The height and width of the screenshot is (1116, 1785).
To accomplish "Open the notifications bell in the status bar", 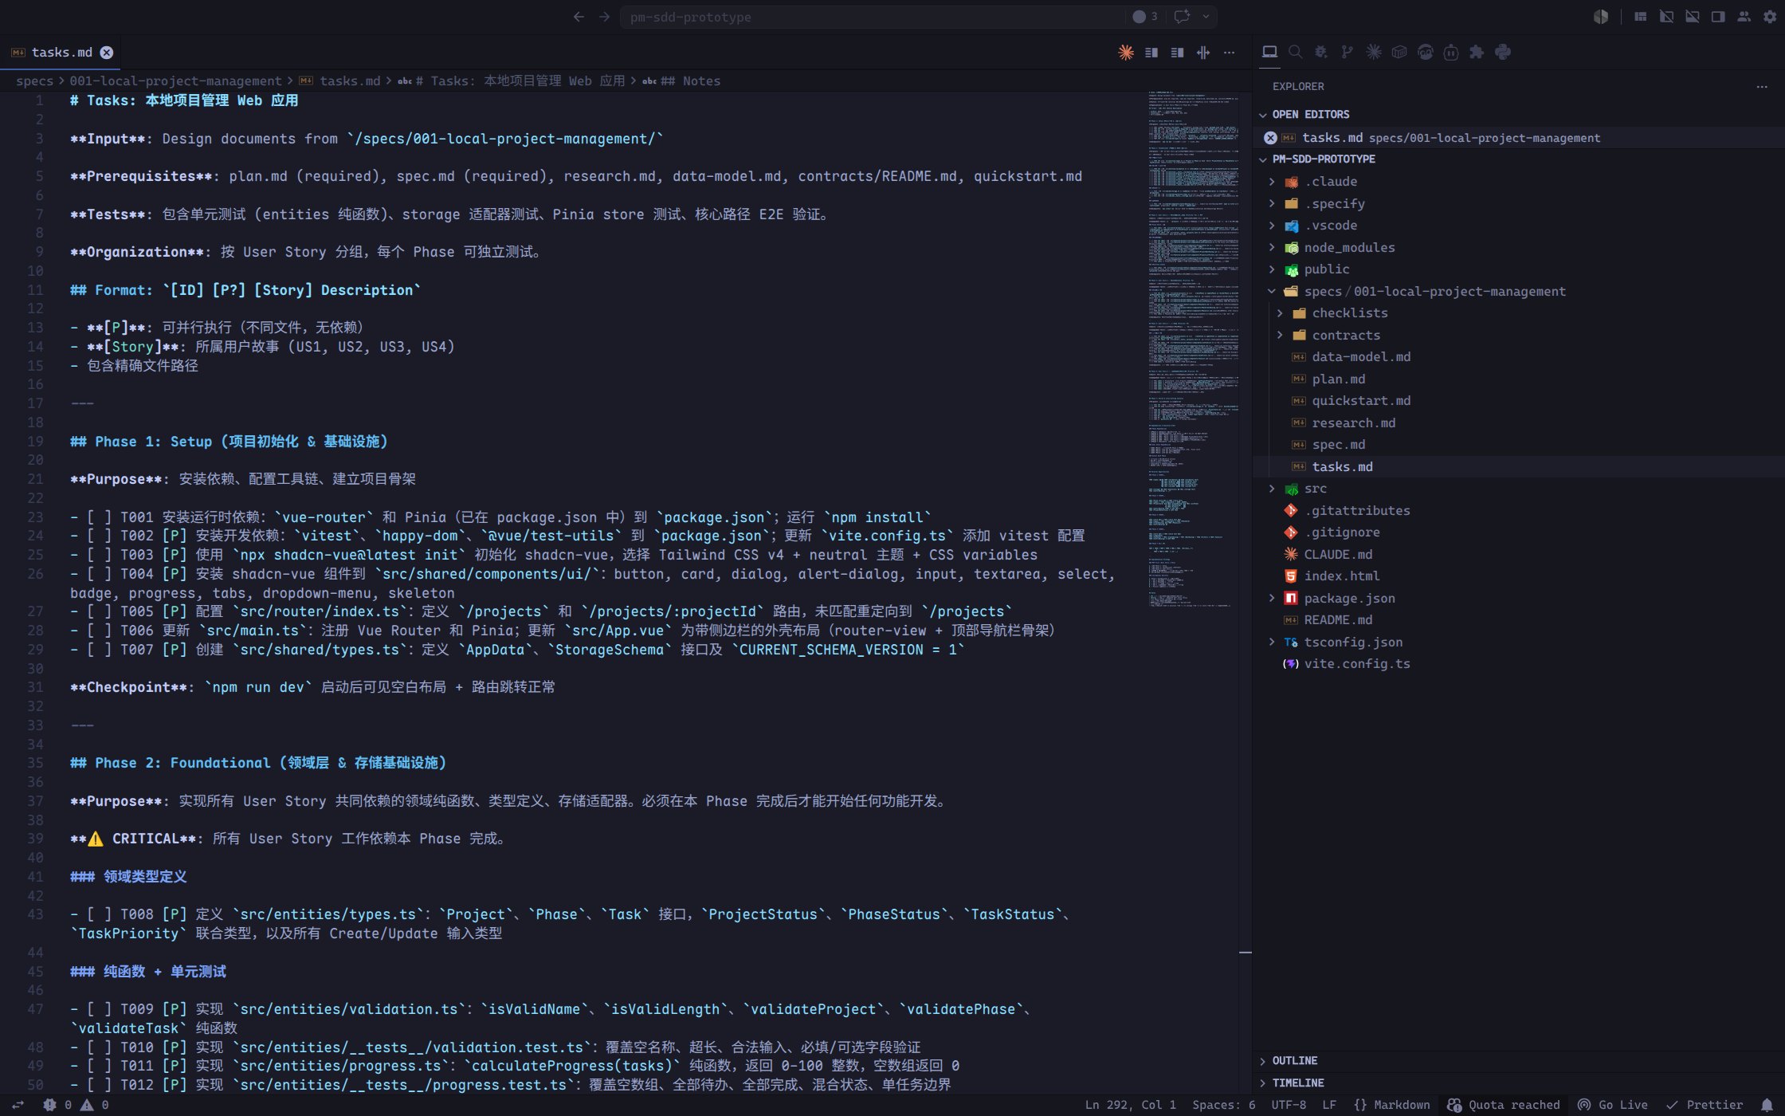I will [1767, 1105].
